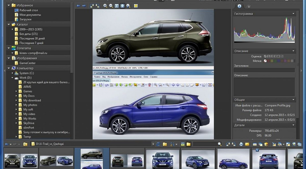This screenshot has height=169, width=306.
Task: Go to previous image with left arrow
Action: (x=78, y=6)
